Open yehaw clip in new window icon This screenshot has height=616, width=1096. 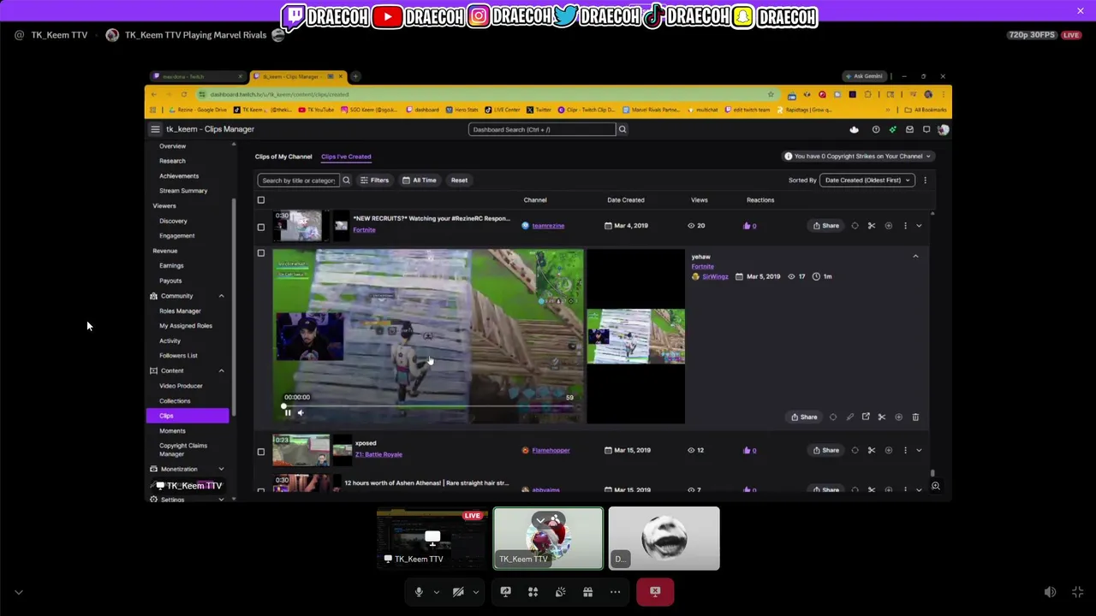[x=866, y=417]
